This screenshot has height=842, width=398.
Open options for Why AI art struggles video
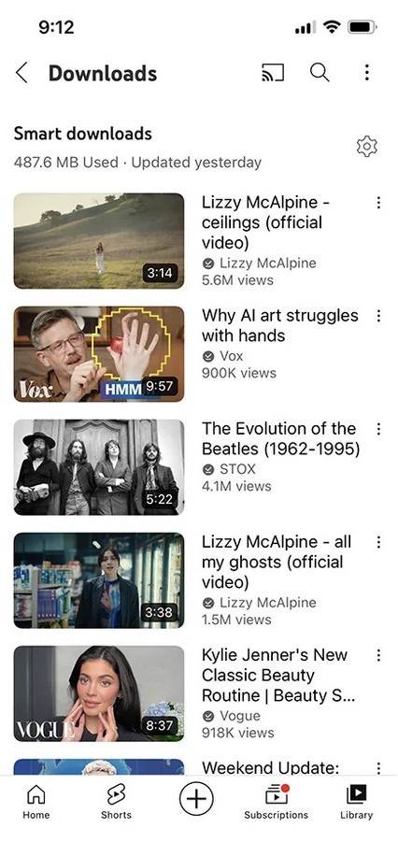click(x=378, y=316)
